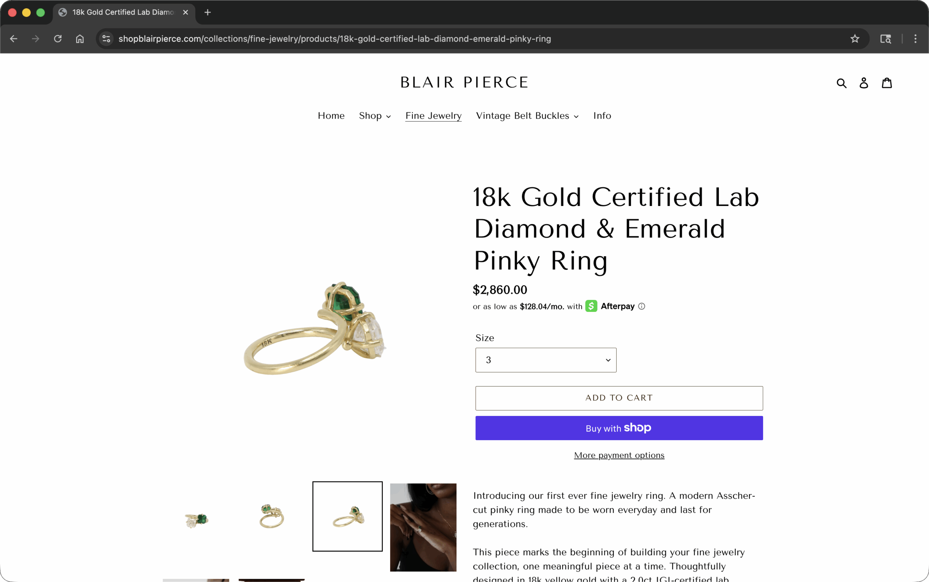Select the model photo thumbnail

422,527
